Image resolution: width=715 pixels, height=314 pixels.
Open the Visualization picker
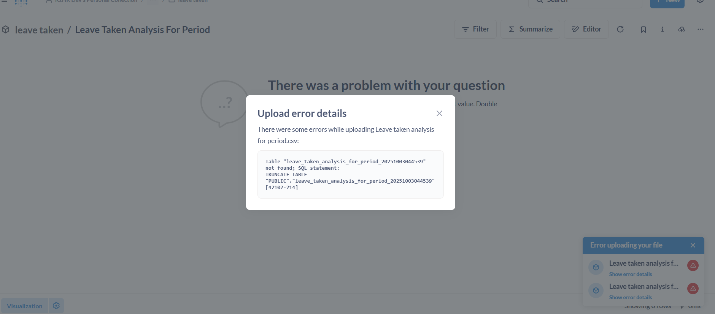24,306
